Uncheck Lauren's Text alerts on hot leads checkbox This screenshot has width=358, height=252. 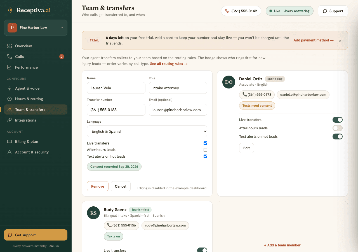pos(205,157)
